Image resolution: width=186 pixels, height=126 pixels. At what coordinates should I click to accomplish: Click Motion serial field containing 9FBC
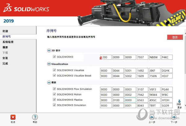click(x=167, y=95)
